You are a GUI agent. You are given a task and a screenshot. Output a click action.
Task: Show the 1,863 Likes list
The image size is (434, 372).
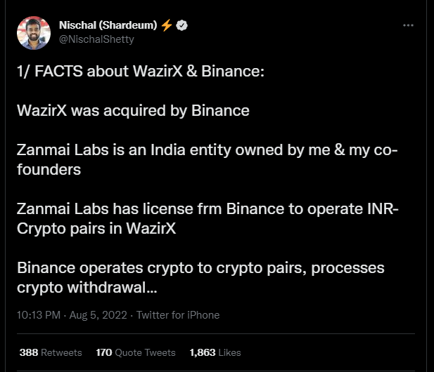[x=215, y=352]
